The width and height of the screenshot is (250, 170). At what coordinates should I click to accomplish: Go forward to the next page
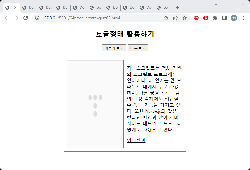(x=16, y=18)
